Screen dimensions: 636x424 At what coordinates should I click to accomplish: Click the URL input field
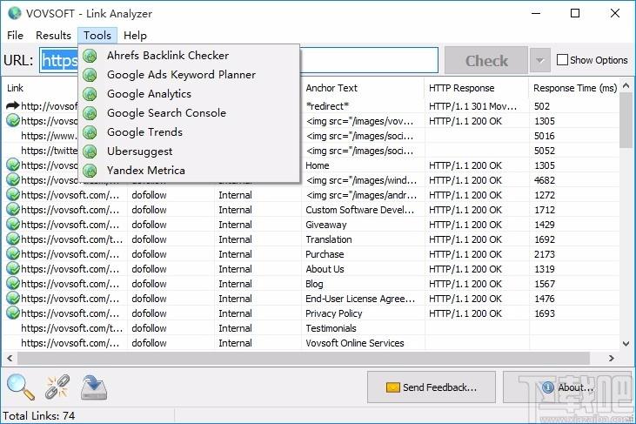pyautogui.click(x=239, y=60)
